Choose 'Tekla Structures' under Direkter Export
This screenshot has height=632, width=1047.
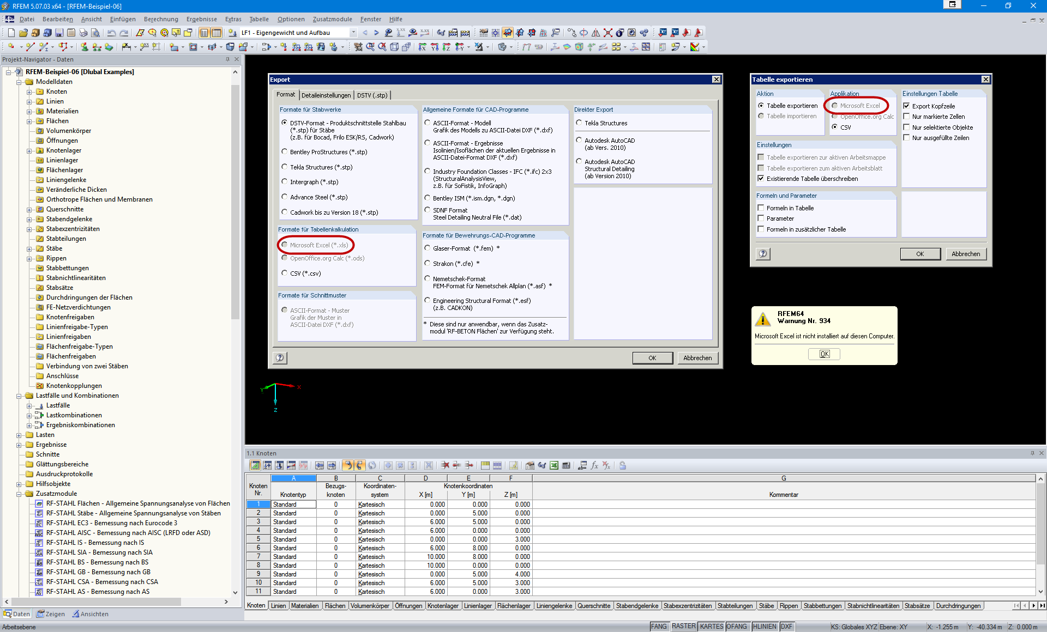coord(579,123)
